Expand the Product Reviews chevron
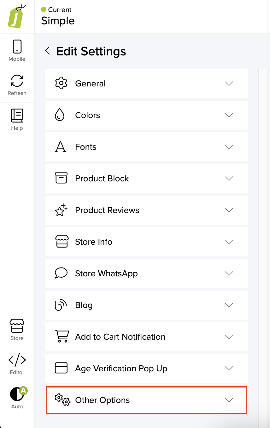The height and width of the screenshot is (428, 270). pyautogui.click(x=229, y=210)
